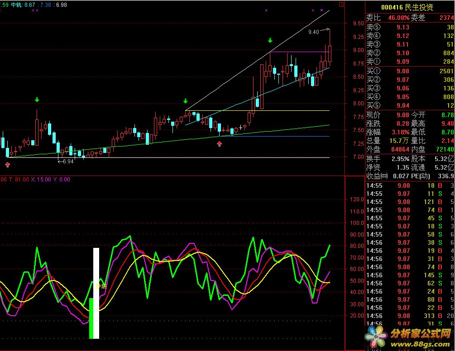This screenshot has height=351, width=455.
Task: Click the Y: 0.00 indicator readout
Action: (62, 180)
